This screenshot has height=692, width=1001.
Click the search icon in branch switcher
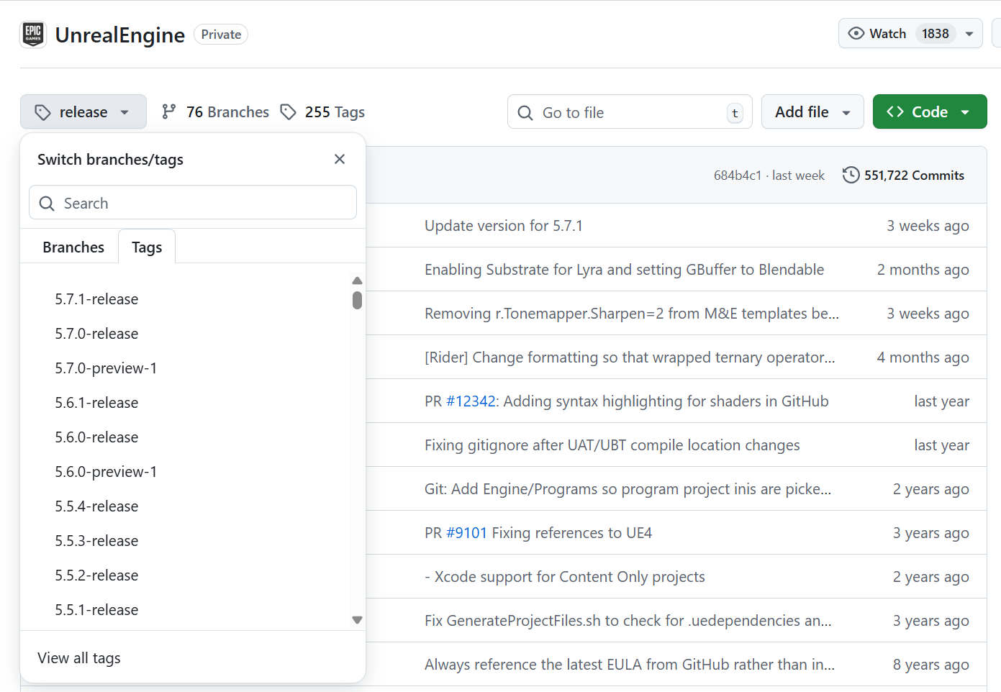47,204
